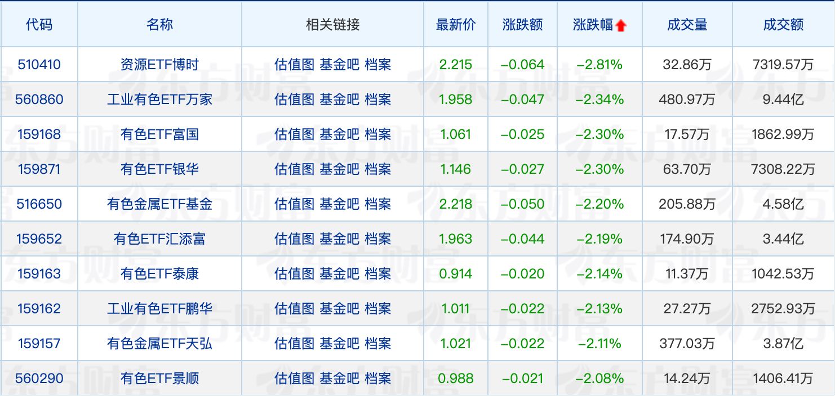Screen dimensions: 835x396
Task: Open 估值图 for 资源ETF博时
Action: click(294, 65)
